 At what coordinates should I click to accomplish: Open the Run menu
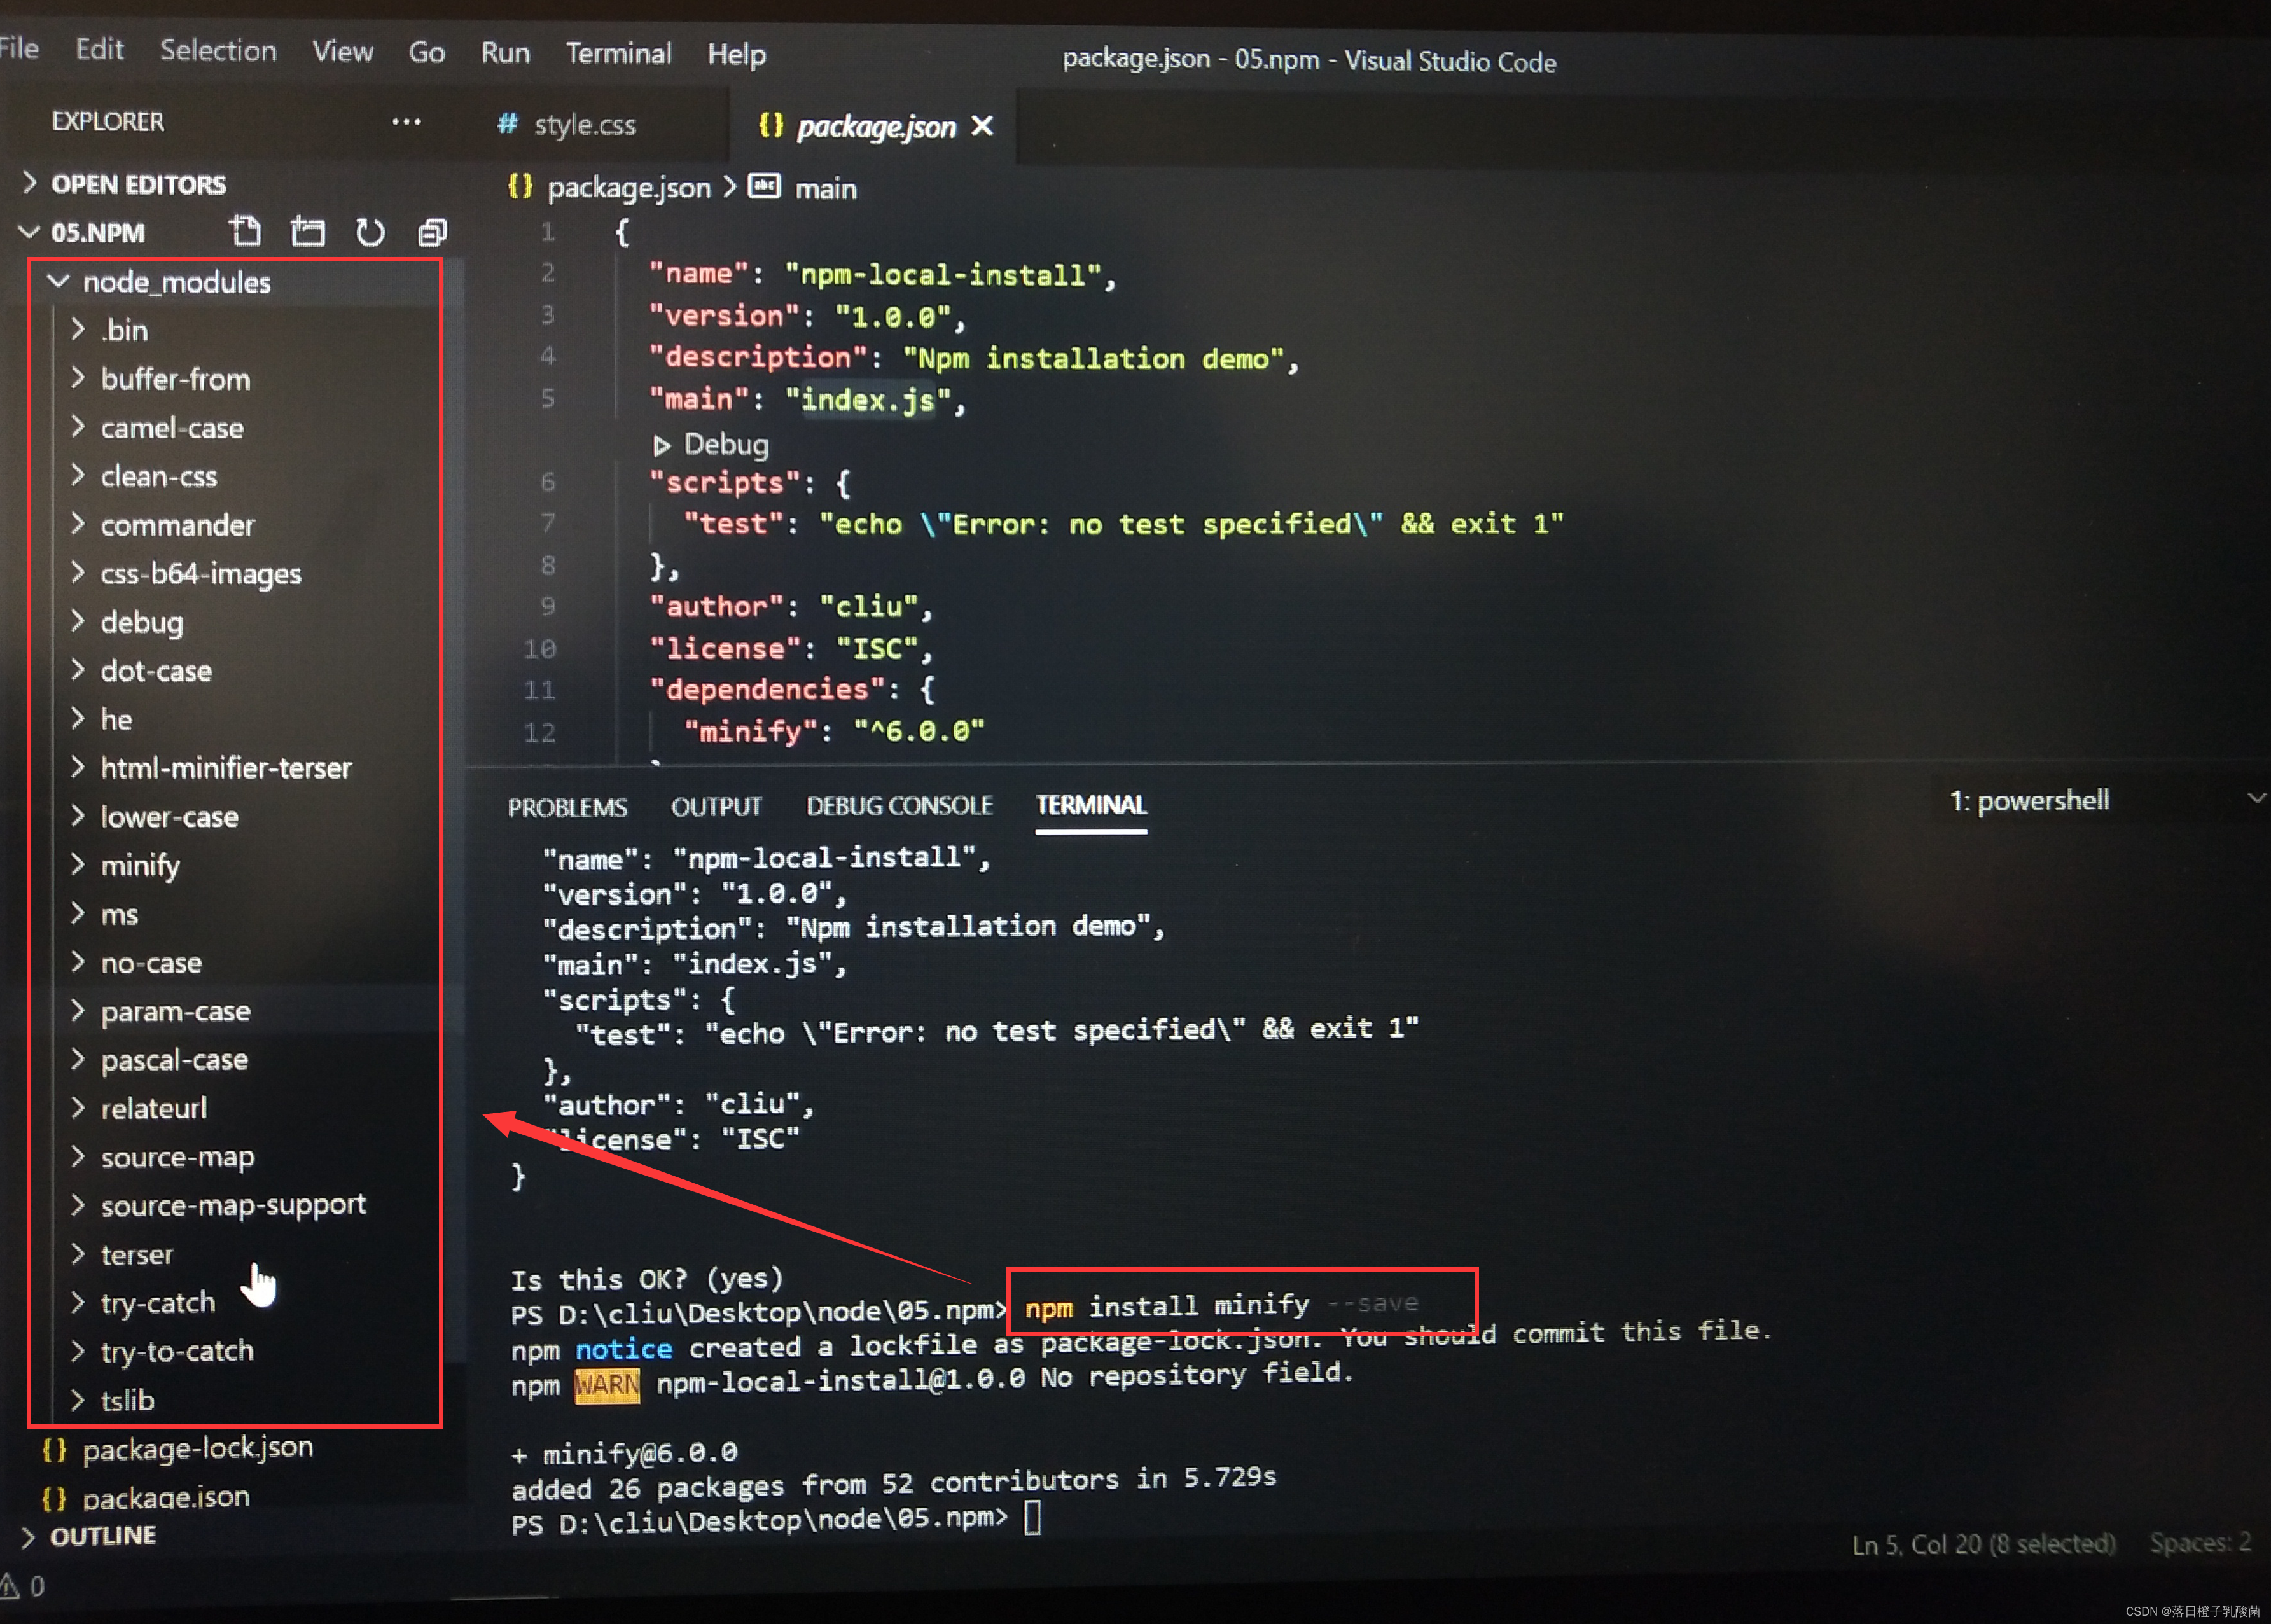[505, 52]
